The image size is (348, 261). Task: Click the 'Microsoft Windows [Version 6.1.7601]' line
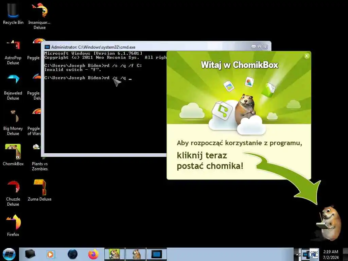tap(93, 53)
